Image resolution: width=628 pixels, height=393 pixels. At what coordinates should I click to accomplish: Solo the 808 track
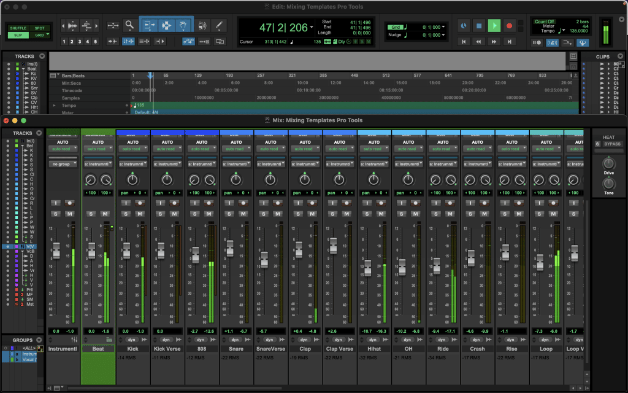pos(194,214)
